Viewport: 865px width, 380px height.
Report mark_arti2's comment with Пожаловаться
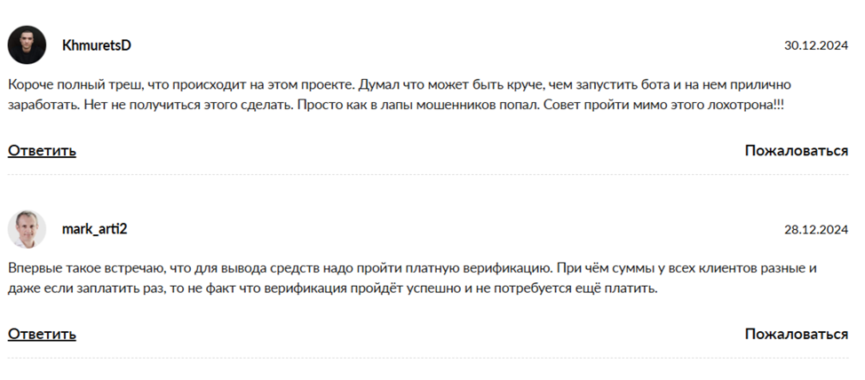coord(796,334)
